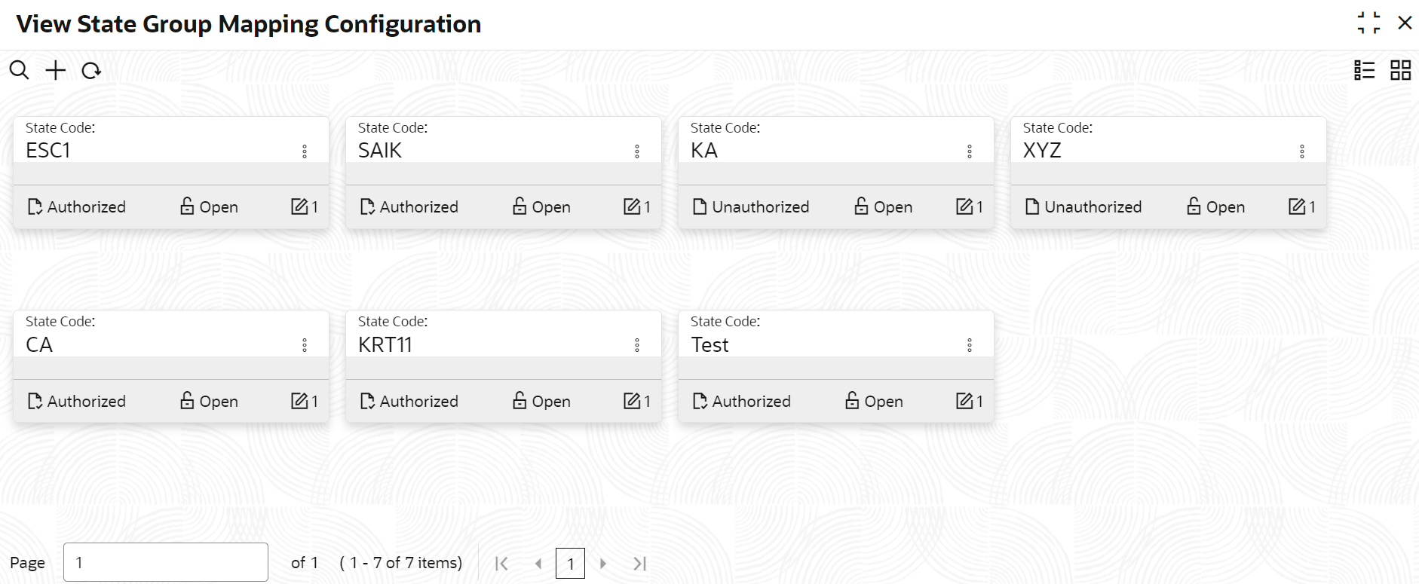
Task: Expand the KA card actions menu
Action: coord(970,151)
